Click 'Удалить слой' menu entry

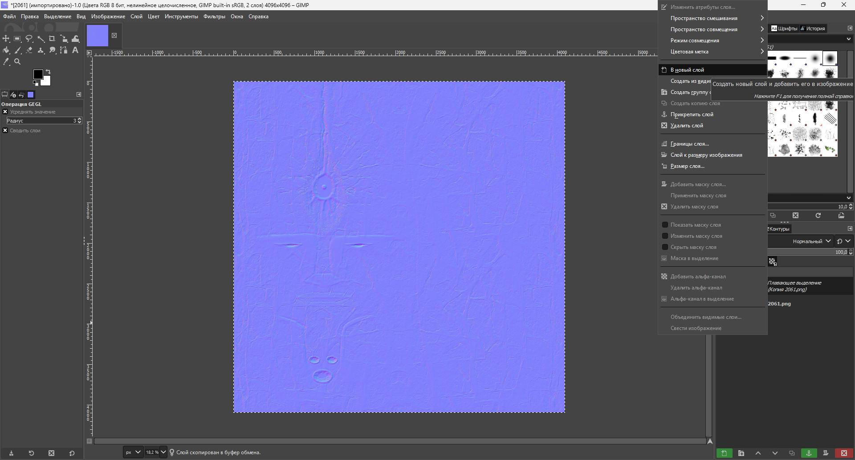687,126
